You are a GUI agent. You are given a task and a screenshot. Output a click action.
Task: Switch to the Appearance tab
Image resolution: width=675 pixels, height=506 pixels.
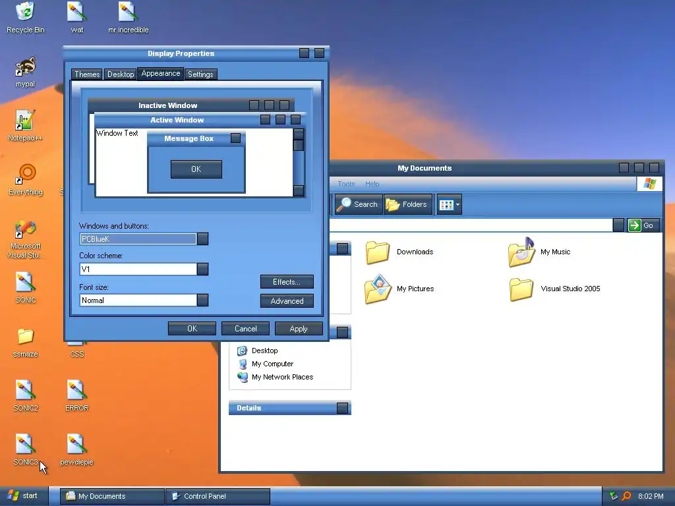[x=161, y=74]
